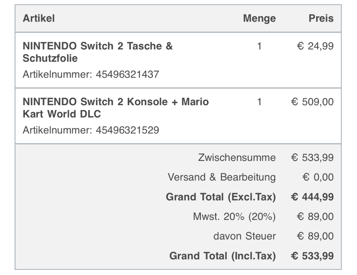Click the Konsole quantity value 1
The image size is (357, 275).
point(259,102)
